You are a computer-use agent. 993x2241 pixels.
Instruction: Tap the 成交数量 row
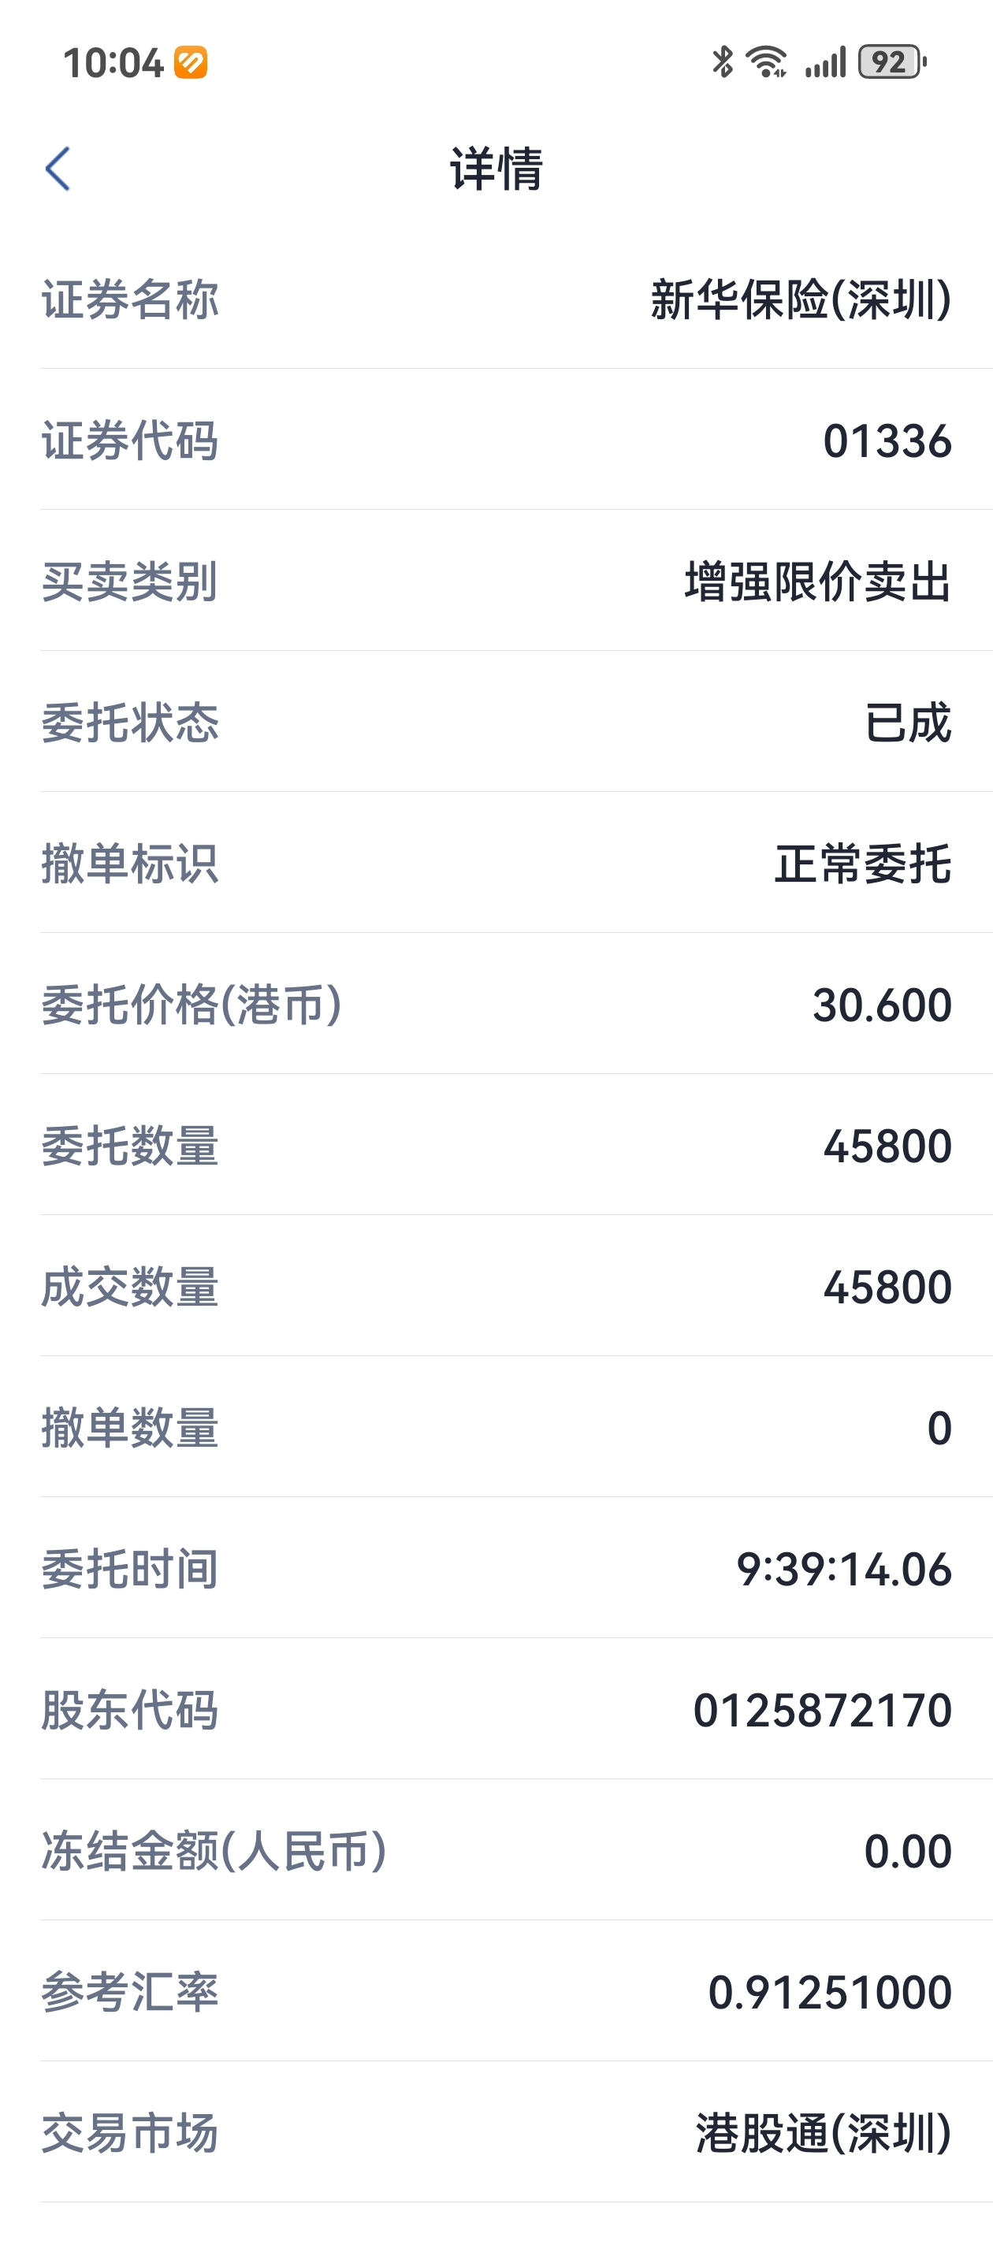pyautogui.click(x=496, y=1286)
